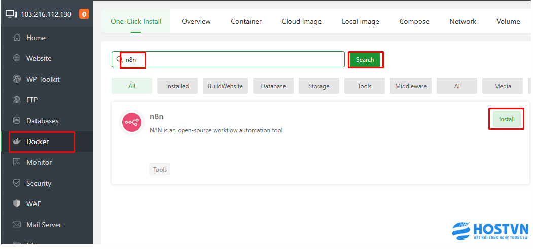Open the Local image tab
The image size is (533, 249).
(360, 21)
